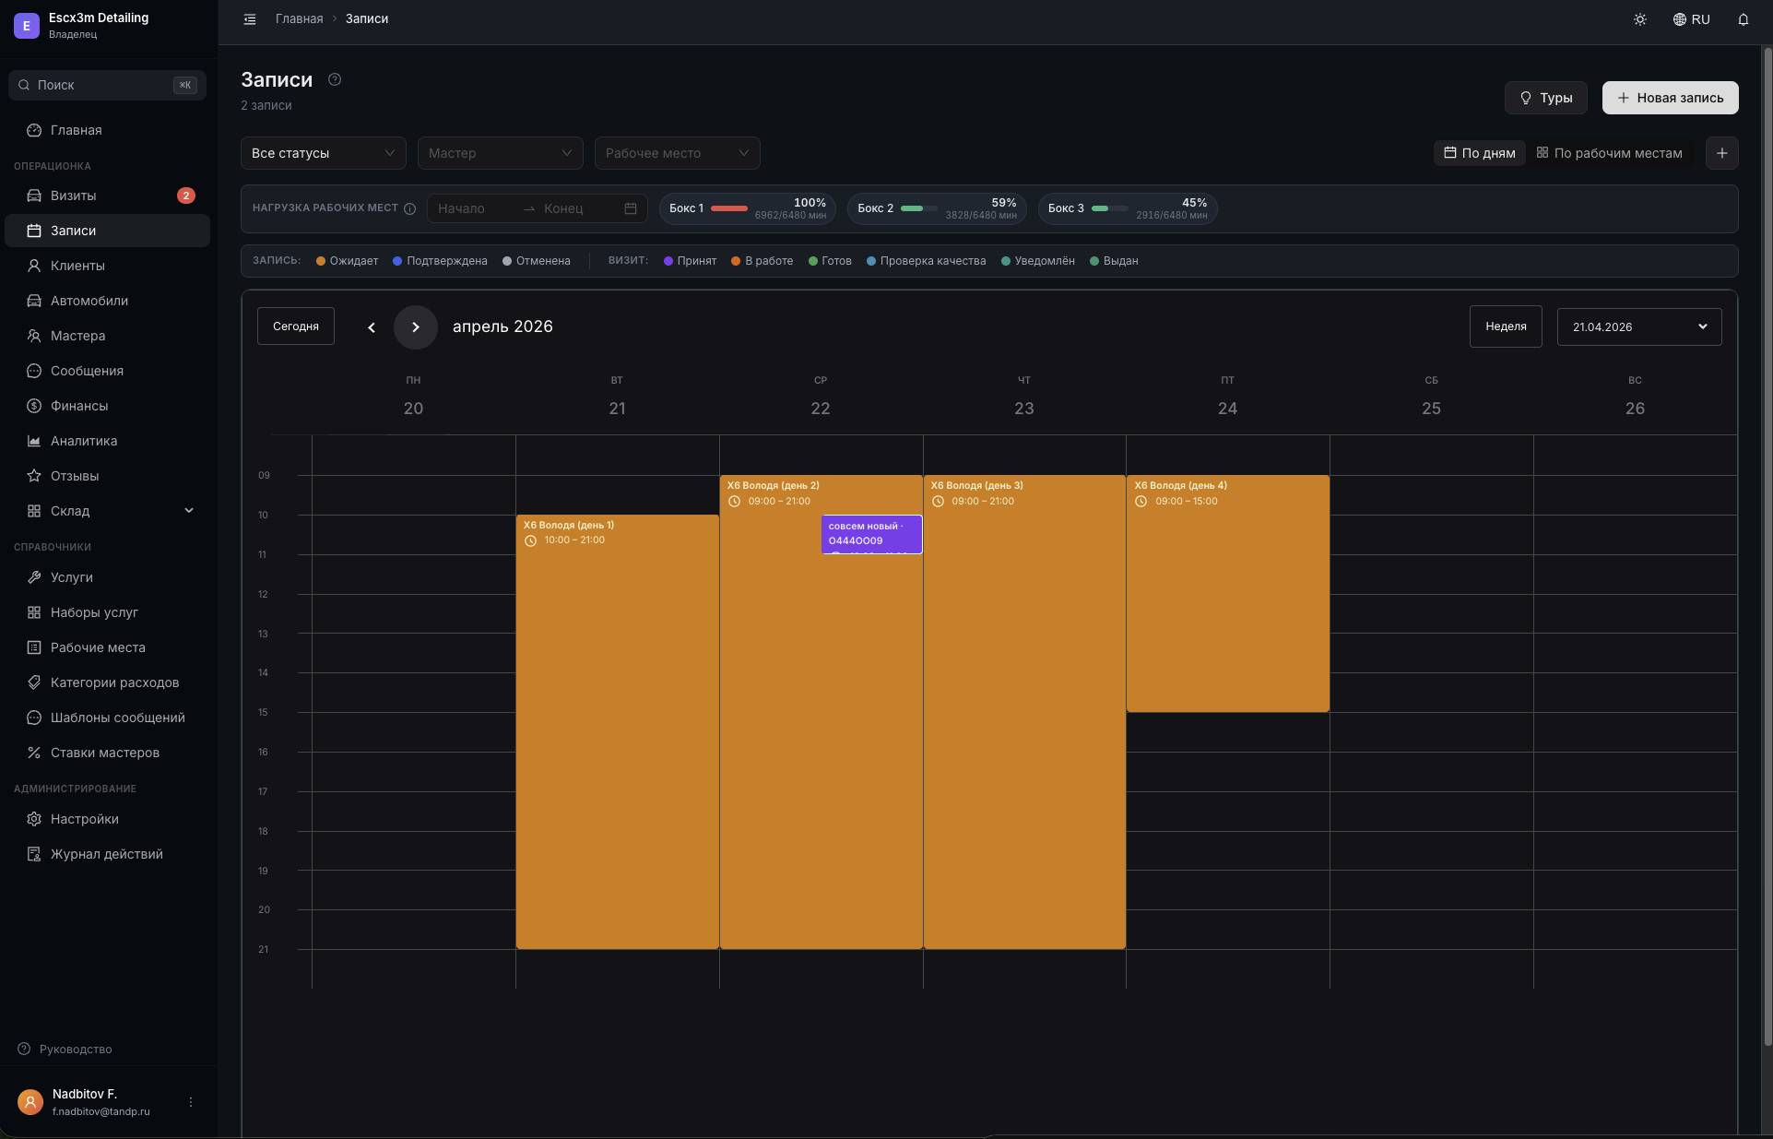Go to next week arrow

click(416, 327)
